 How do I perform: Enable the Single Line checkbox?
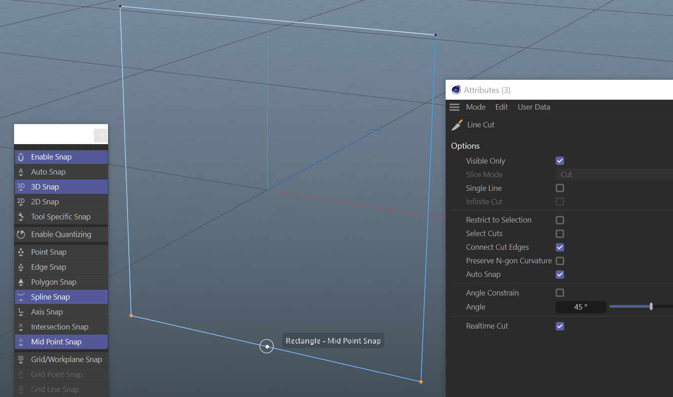[x=560, y=188]
